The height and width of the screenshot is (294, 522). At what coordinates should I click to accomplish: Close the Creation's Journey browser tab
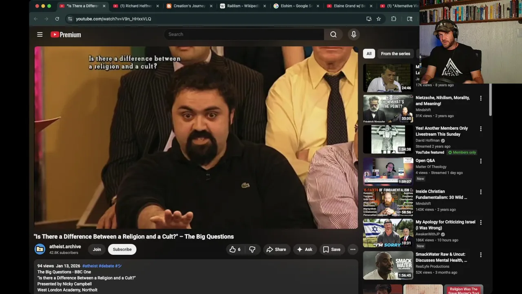(x=211, y=6)
